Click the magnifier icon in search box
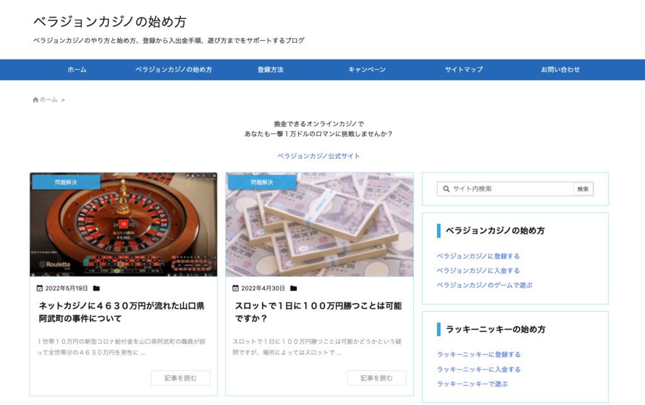 tap(446, 189)
